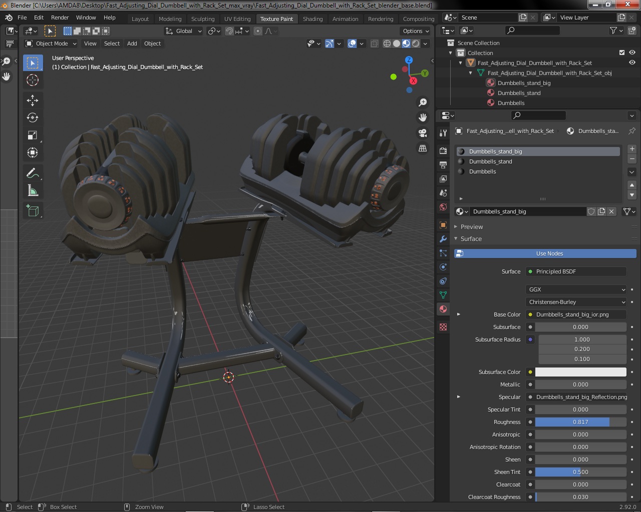The height and width of the screenshot is (512, 641).
Task: Select the Rotate tool
Action: pos(33,118)
